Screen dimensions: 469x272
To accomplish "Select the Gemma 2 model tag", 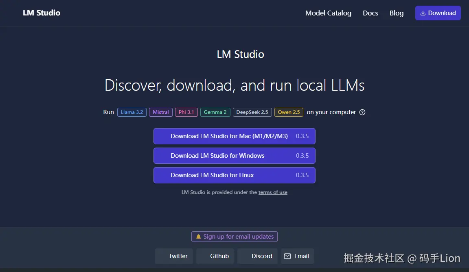I will click(215, 112).
